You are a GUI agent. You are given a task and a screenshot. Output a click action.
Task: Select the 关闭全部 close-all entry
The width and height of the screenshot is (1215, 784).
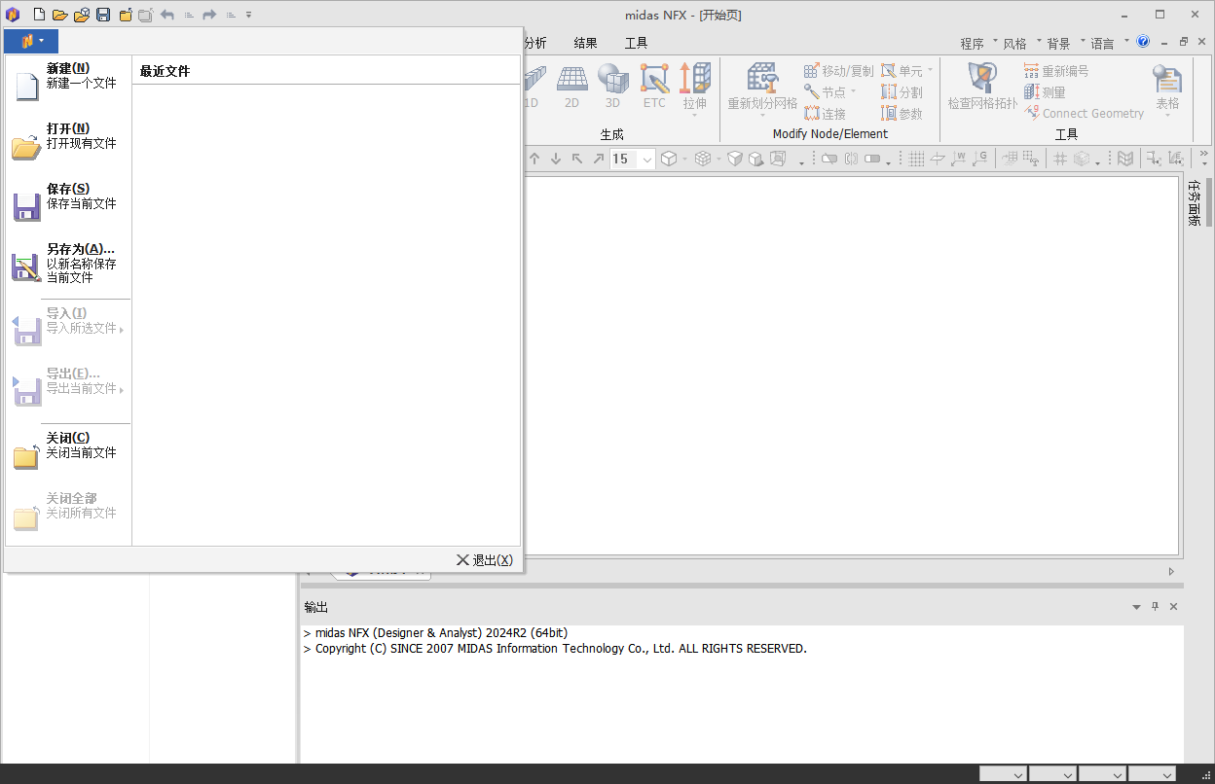pyautogui.click(x=68, y=510)
